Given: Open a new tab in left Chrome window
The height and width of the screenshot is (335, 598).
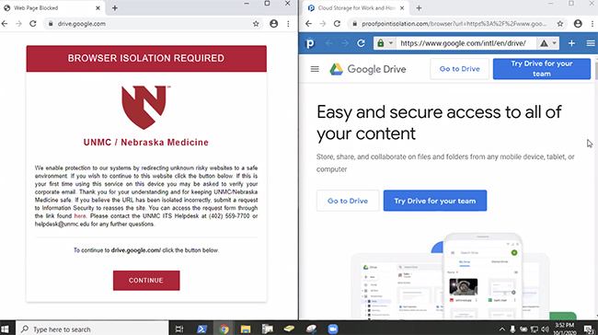Looking at the screenshot, I should 115,8.
